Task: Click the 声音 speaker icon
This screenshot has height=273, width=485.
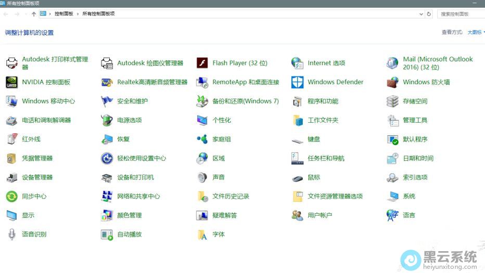Action: tap(202, 177)
